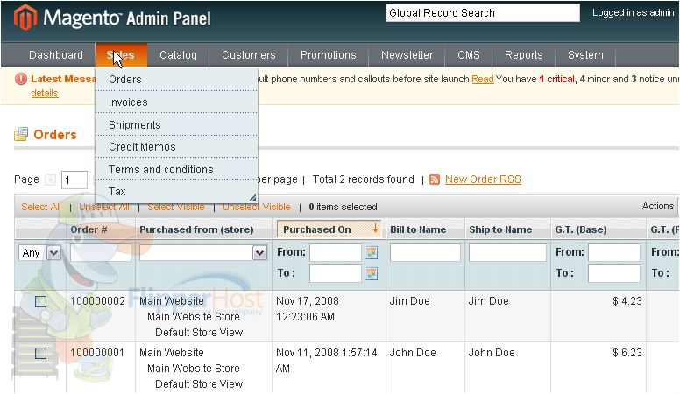Click the Orders page title icon
Viewport: 680px width, 394px height.
click(21, 134)
